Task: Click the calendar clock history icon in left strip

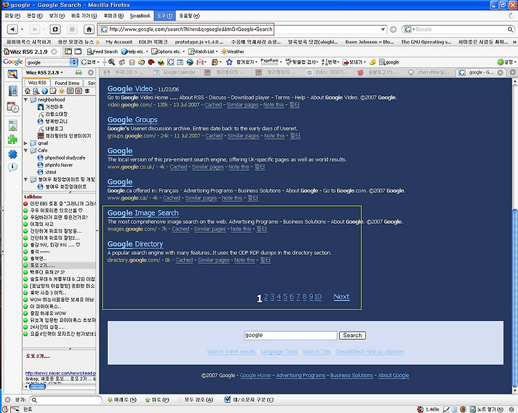Action: pos(12,107)
